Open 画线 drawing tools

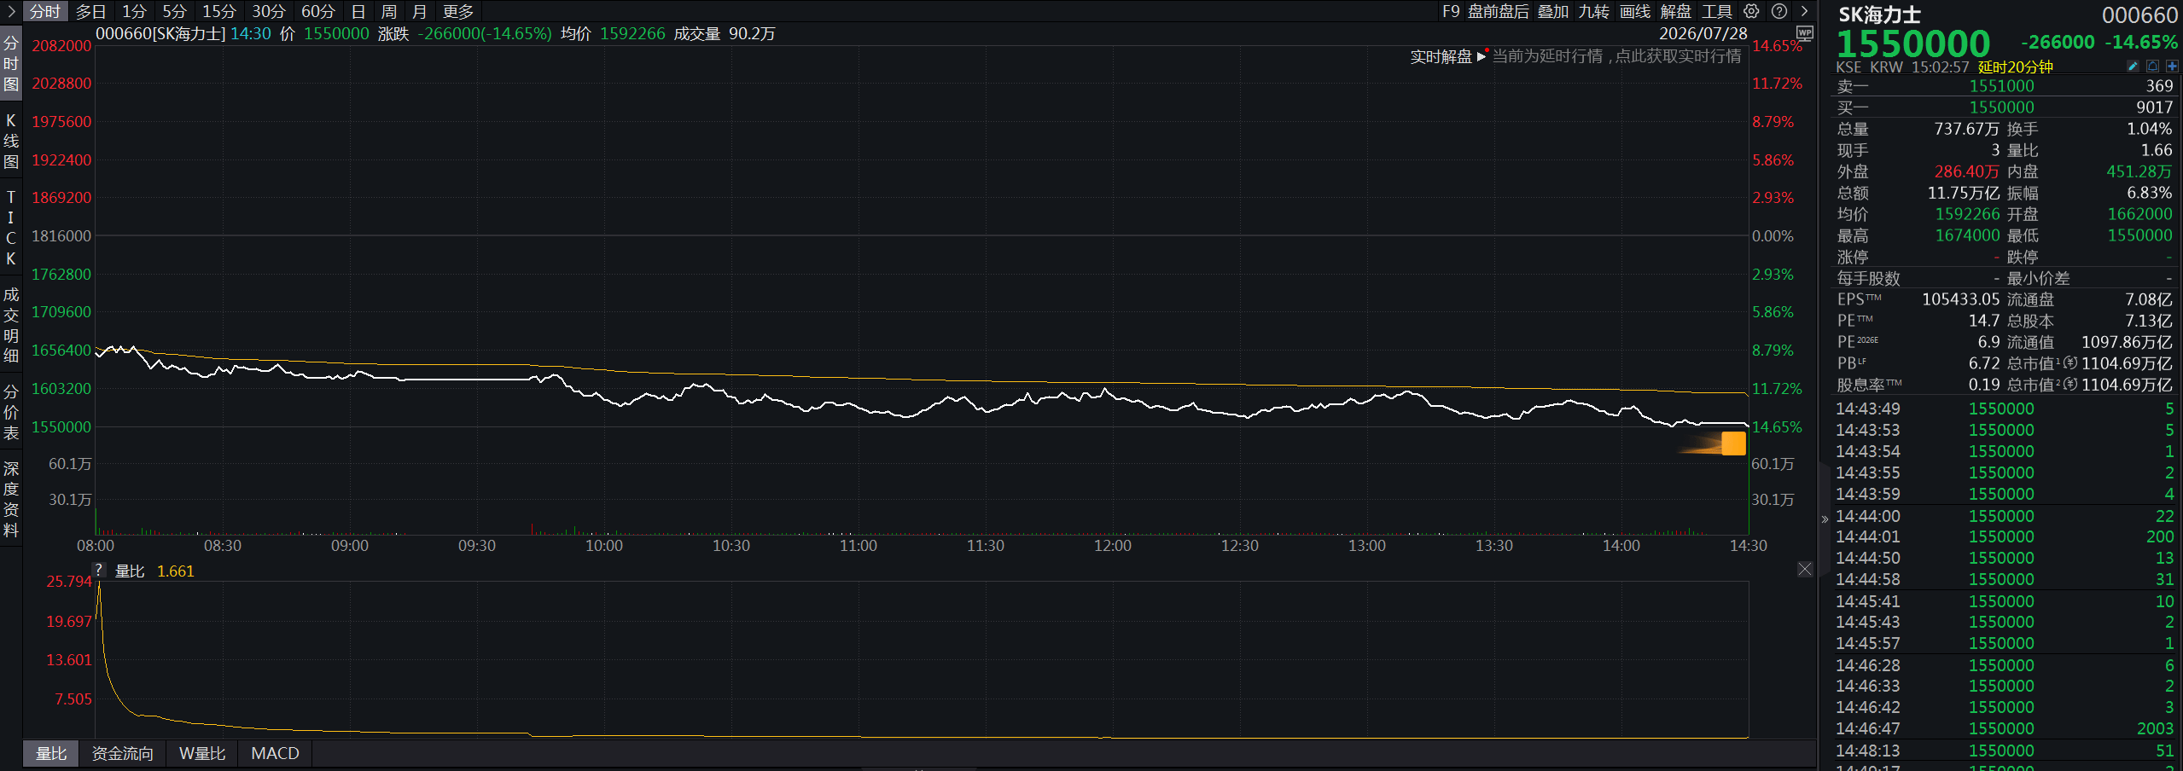(1635, 11)
